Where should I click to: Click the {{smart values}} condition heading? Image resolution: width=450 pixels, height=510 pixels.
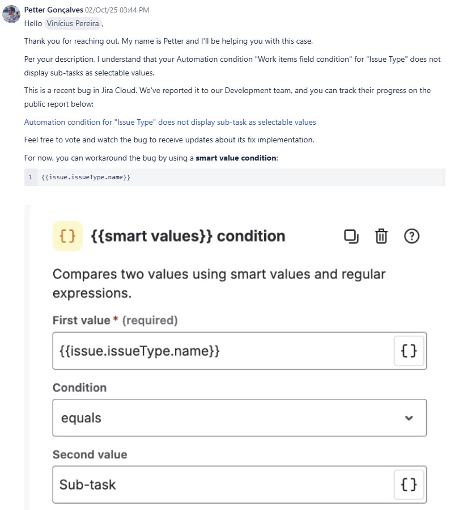[x=188, y=236]
